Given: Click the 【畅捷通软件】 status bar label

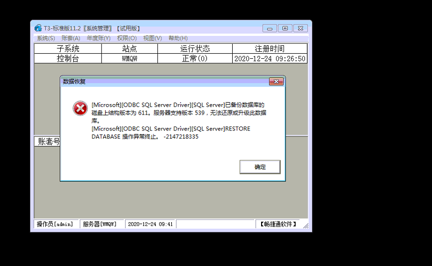Looking at the screenshot, I should [278, 224].
